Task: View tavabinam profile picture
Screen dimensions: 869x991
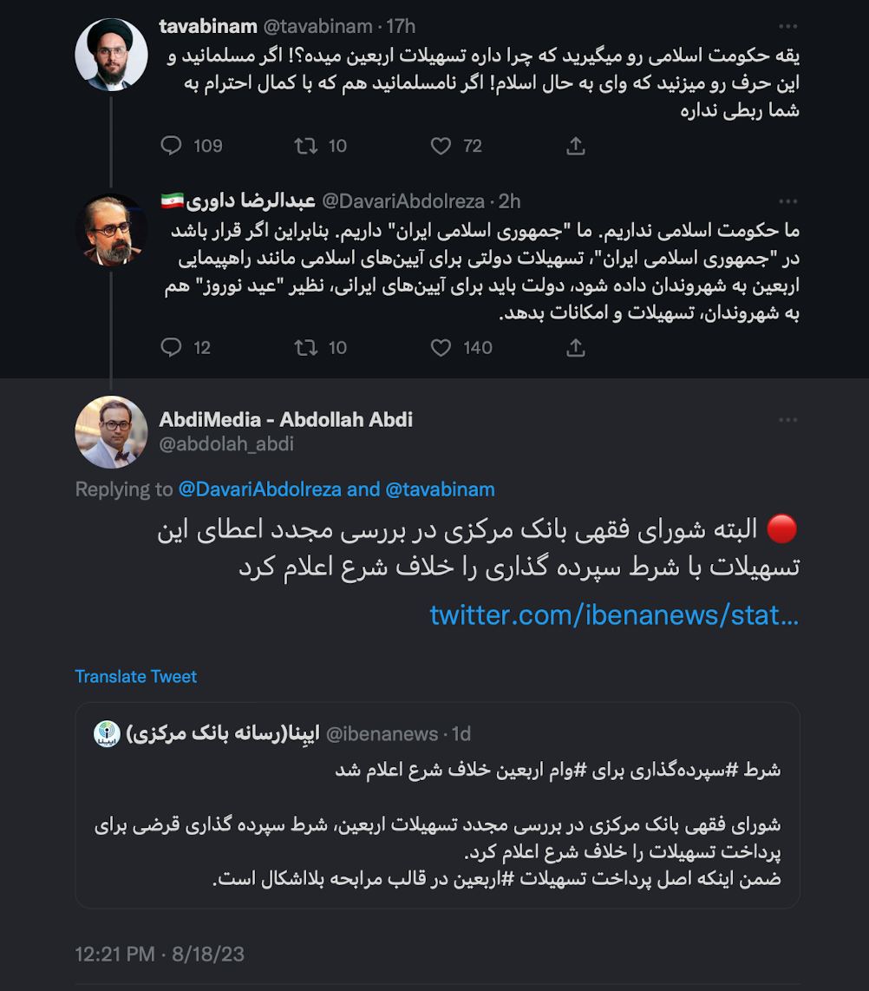Action: (111, 55)
